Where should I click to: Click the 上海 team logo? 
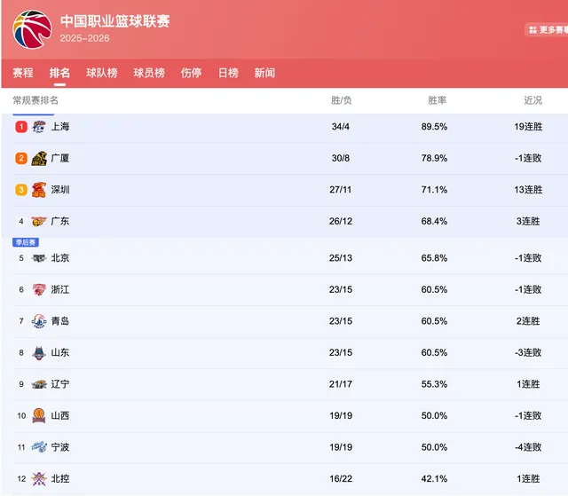coord(39,127)
